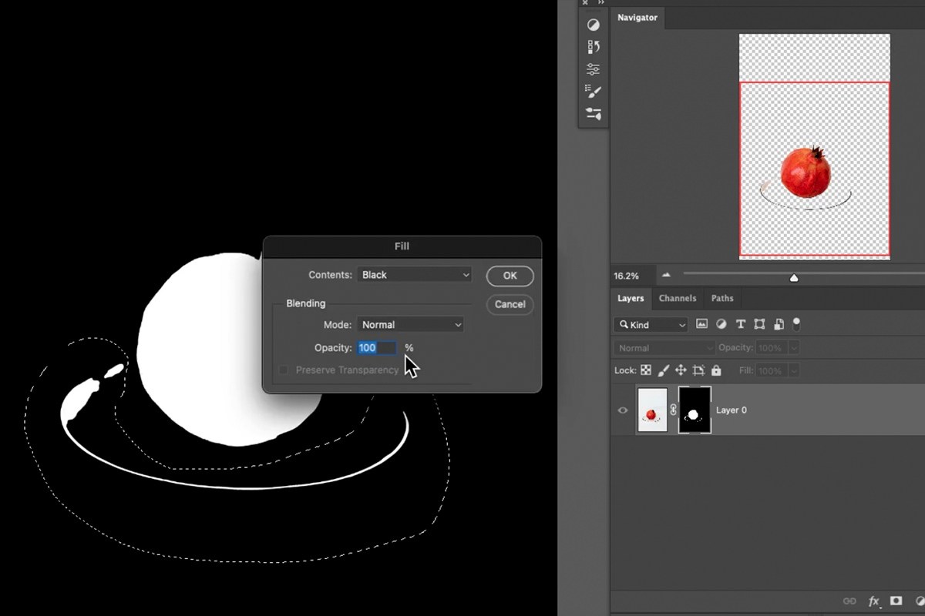This screenshot has width=925, height=616.
Task: Lock transparent pixels icon in Layers panel
Action: point(646,370)
